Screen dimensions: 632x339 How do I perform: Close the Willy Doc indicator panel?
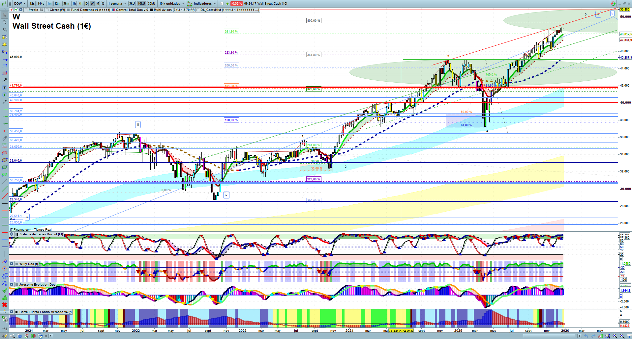[12, 264]
